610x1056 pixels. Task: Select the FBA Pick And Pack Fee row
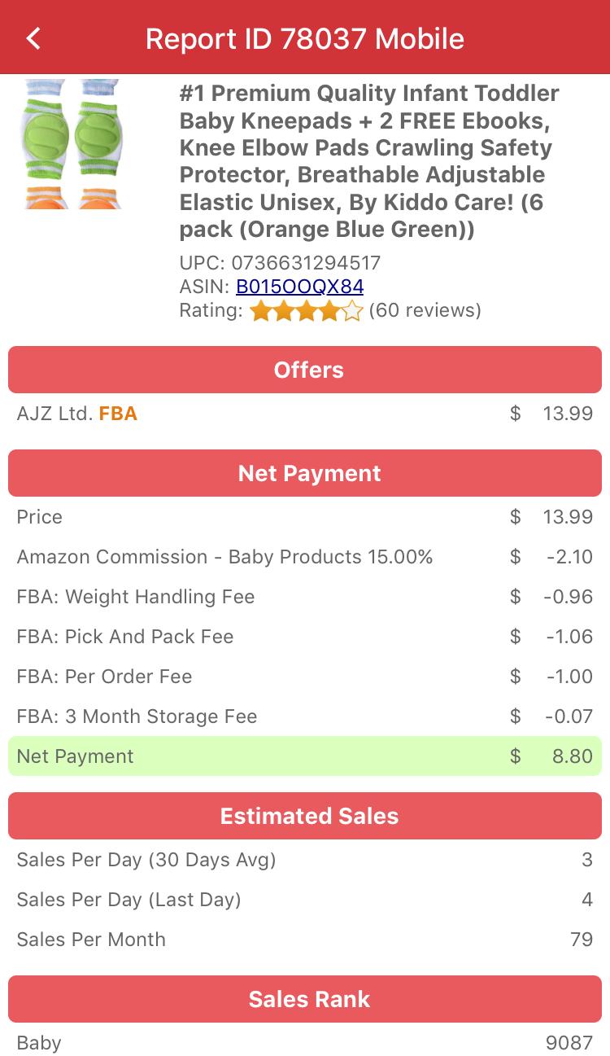pyautogui.click(x=305, y=637)
